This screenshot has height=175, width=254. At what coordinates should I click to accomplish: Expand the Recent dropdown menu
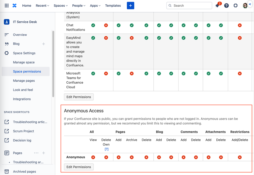click(x=42, y=6)
